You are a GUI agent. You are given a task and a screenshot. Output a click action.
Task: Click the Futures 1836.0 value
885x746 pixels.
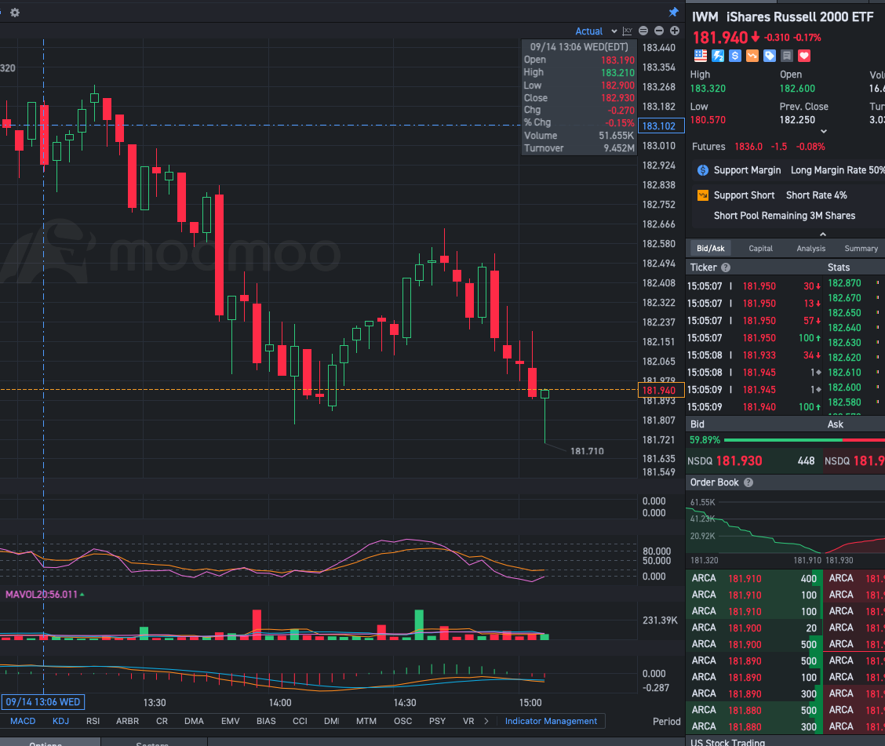click(748, 147)
